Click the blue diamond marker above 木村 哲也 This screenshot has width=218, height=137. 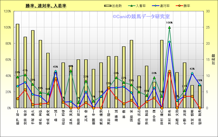pos(169,42)
